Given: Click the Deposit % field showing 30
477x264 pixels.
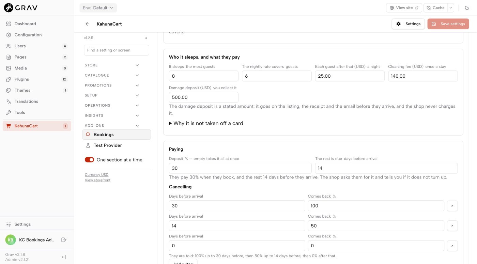Looking at the screenshot, I should 240,168.
